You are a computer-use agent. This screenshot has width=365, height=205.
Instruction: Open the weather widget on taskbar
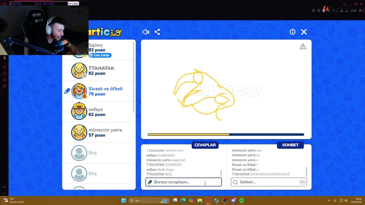point(13,200)
